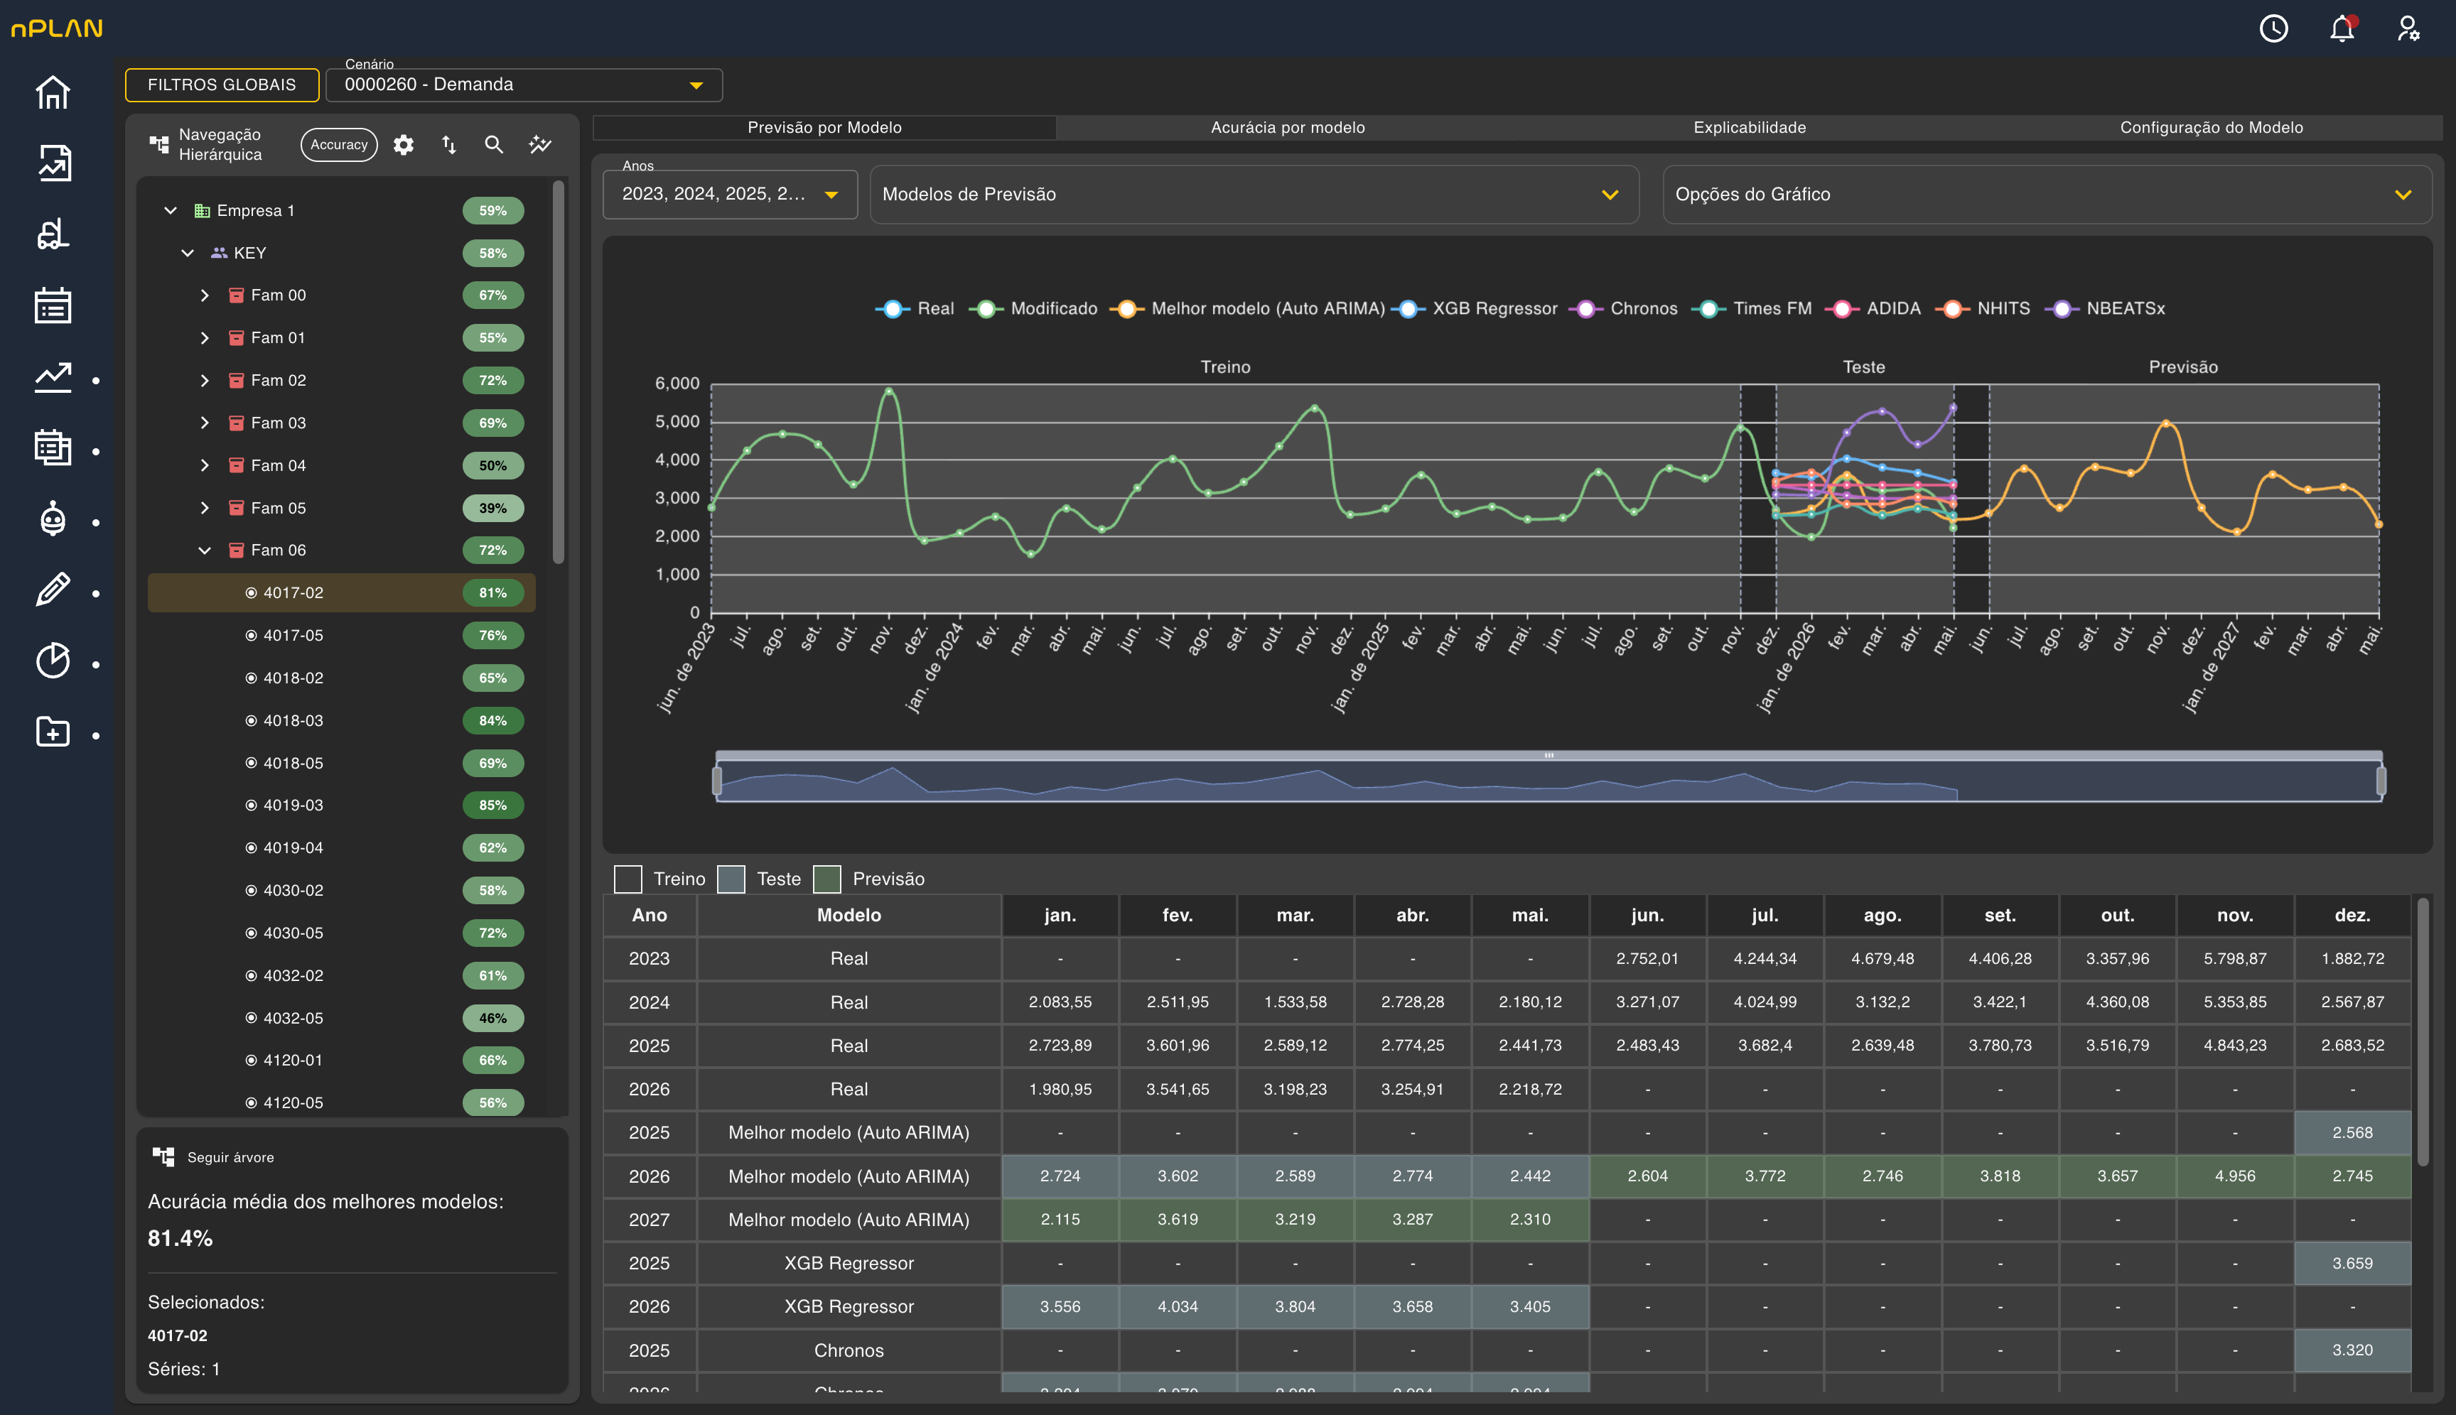Toggle the Modificado series in legend

click(x=1033, y=308)
